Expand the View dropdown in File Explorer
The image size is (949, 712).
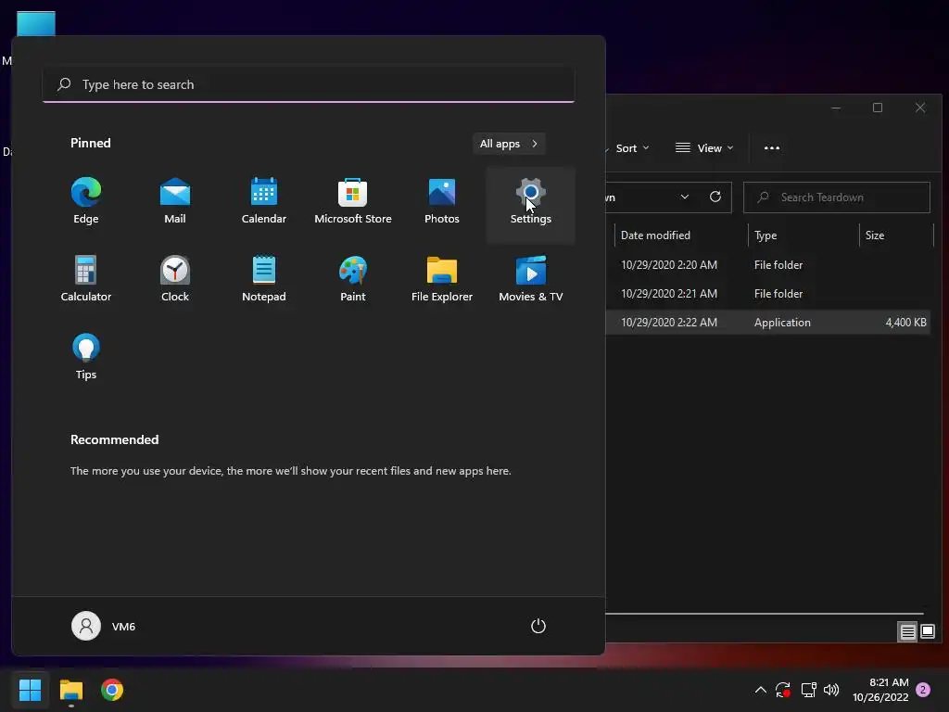coord(704,148)
